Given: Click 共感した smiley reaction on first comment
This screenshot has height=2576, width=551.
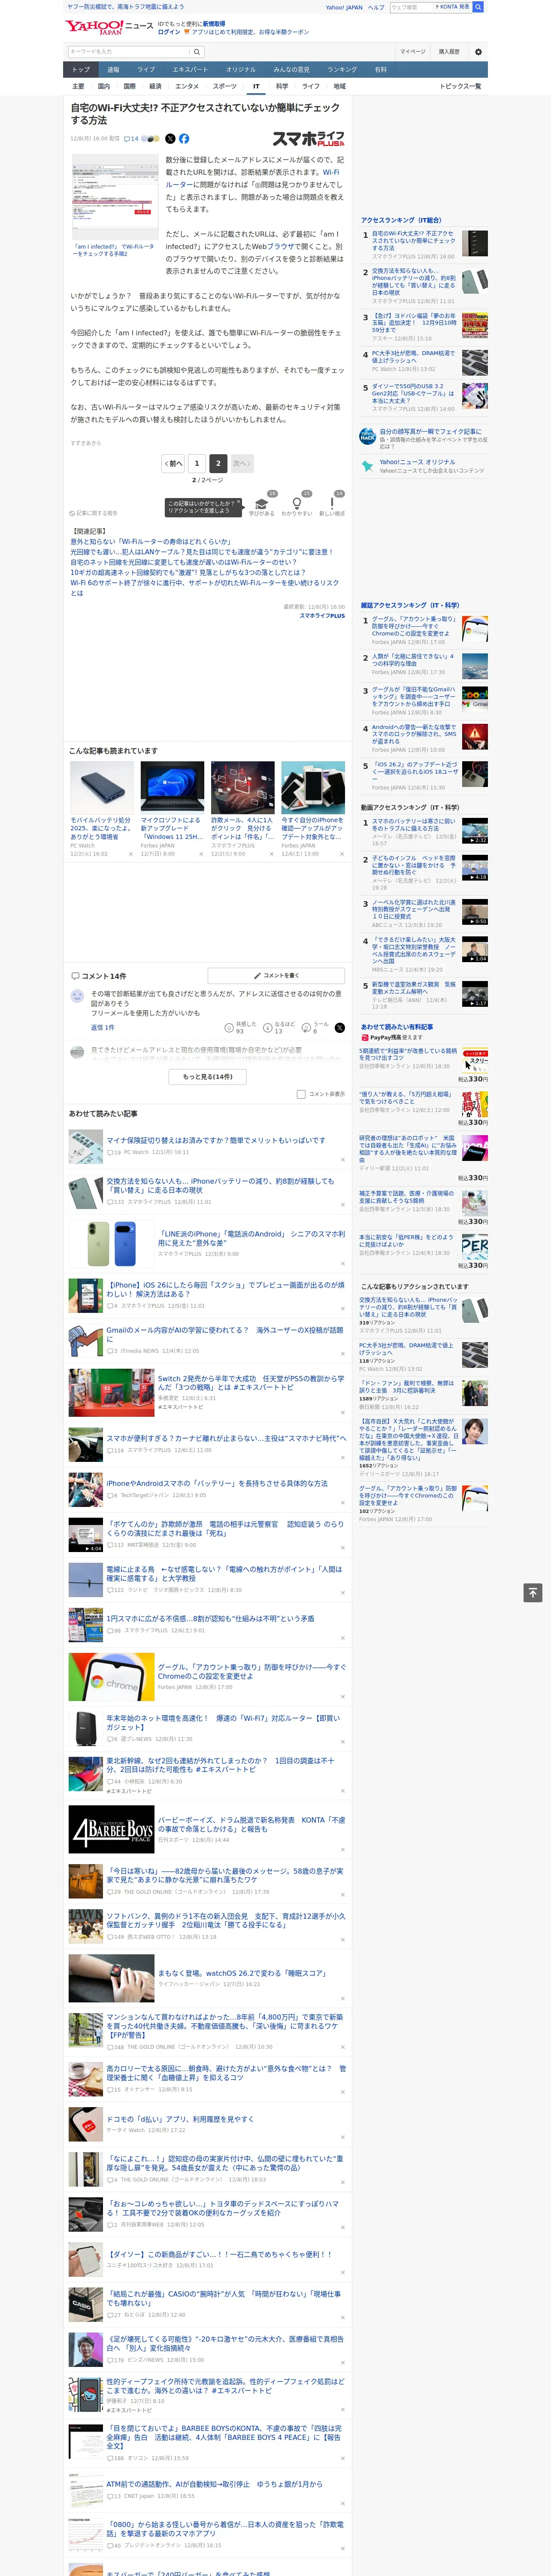Looking at the screenshot, I should [241, 1028].
